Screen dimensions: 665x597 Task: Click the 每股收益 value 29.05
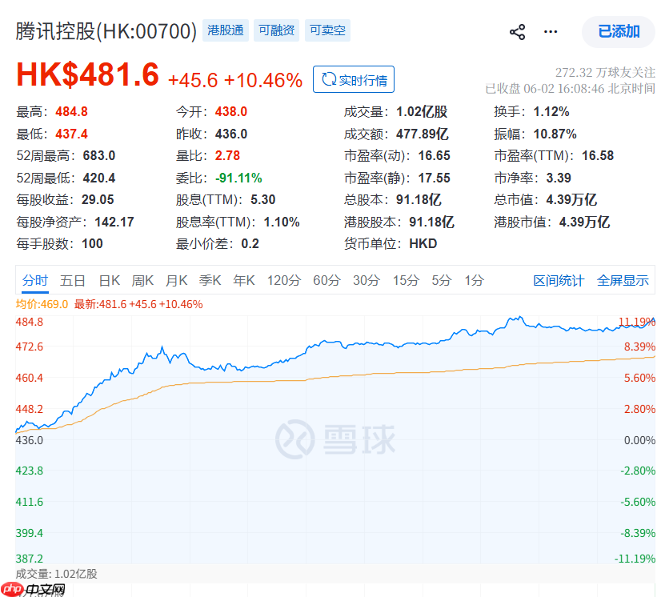[x=98, y=200]
